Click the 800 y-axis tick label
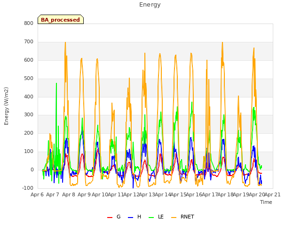301x226 pixels. [x=29, y=23]
